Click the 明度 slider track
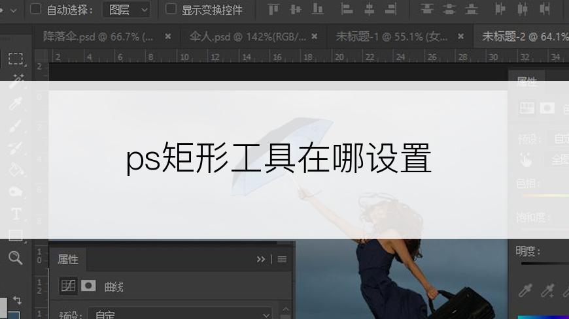Viewport: 569px width, 319px height. [544, 264]
